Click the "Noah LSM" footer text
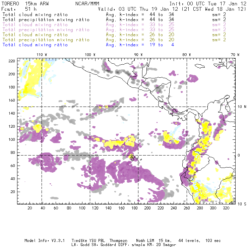This screenshot has width=248, height=248. point(145,241)
